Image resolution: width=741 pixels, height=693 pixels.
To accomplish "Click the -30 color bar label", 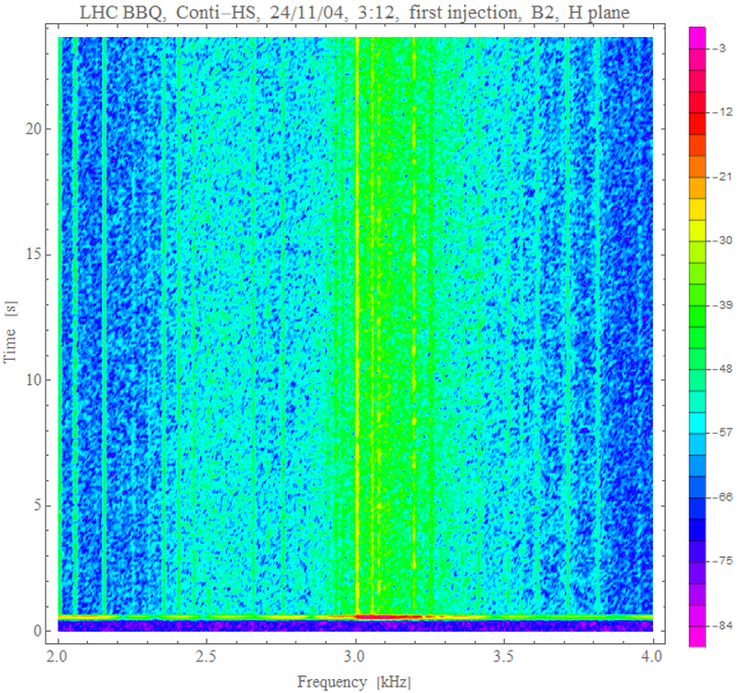I will click(722, 241).
